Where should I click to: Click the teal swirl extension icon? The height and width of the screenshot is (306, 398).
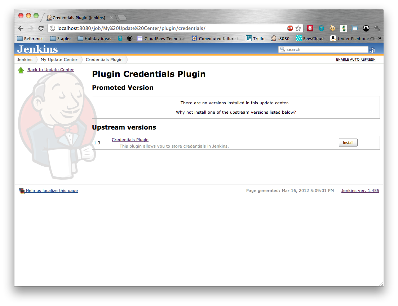point(321,28)
